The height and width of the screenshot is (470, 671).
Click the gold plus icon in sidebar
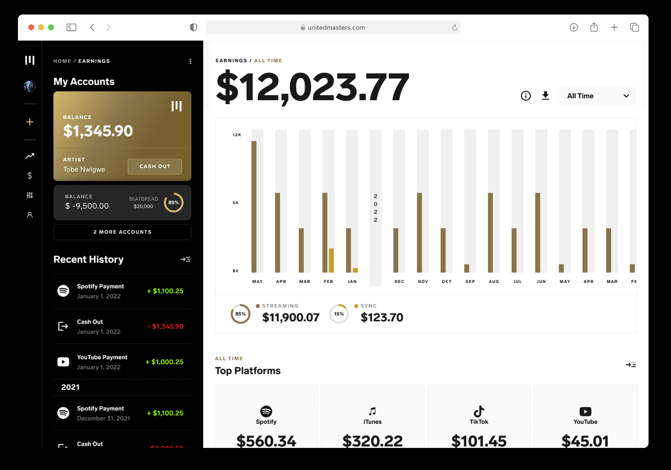click(30, 122)
